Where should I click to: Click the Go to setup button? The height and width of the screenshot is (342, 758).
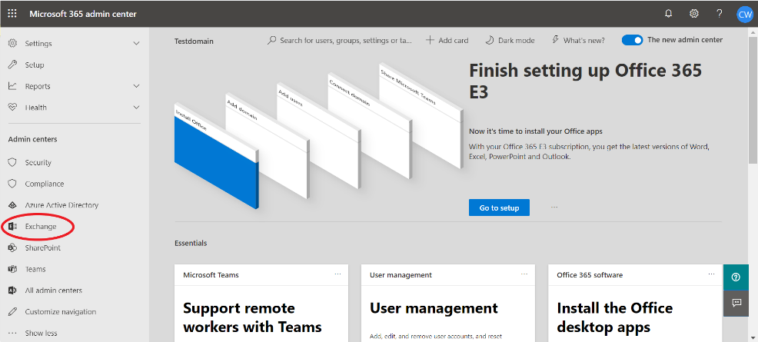(499, 208)
